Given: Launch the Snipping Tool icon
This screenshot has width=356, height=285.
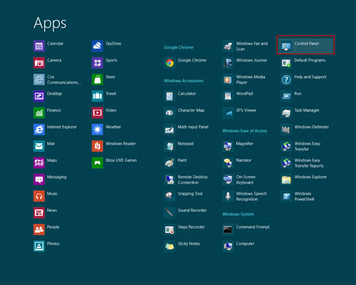Looking at the screenshot, I should pyautogui.click(x=170, y=196).
